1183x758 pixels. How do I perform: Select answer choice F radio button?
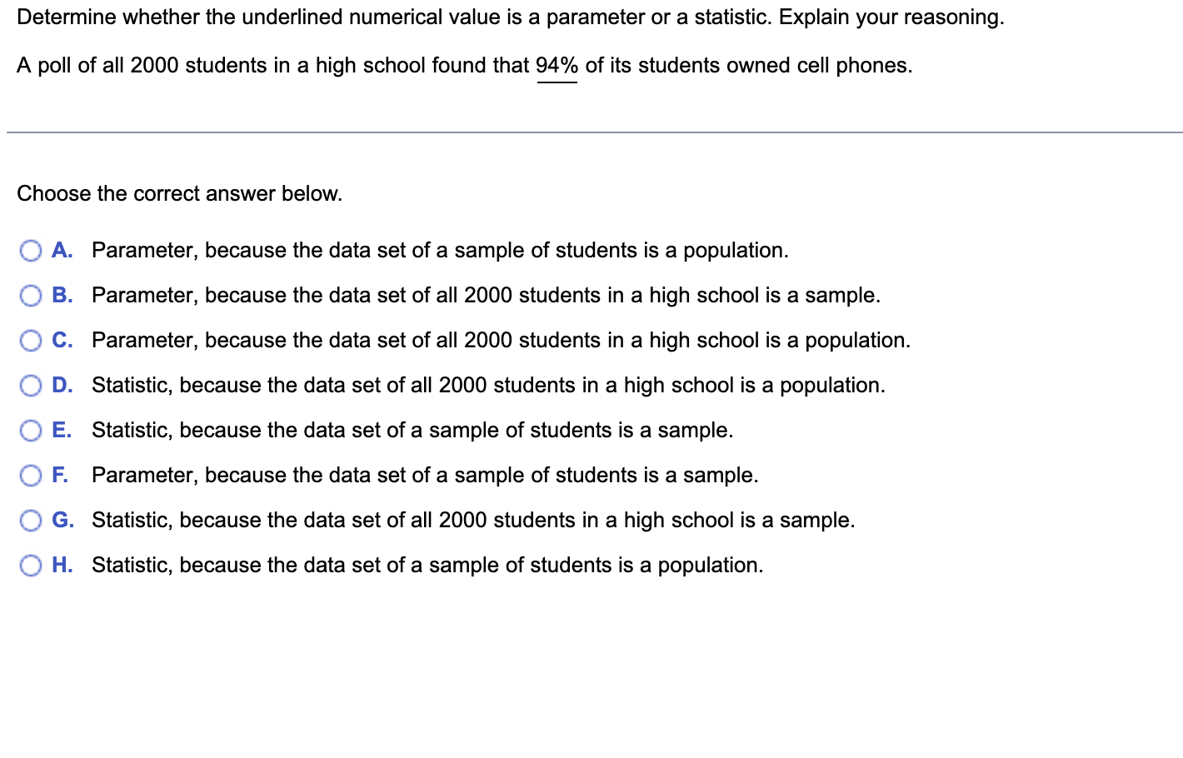tap(31, 475)
